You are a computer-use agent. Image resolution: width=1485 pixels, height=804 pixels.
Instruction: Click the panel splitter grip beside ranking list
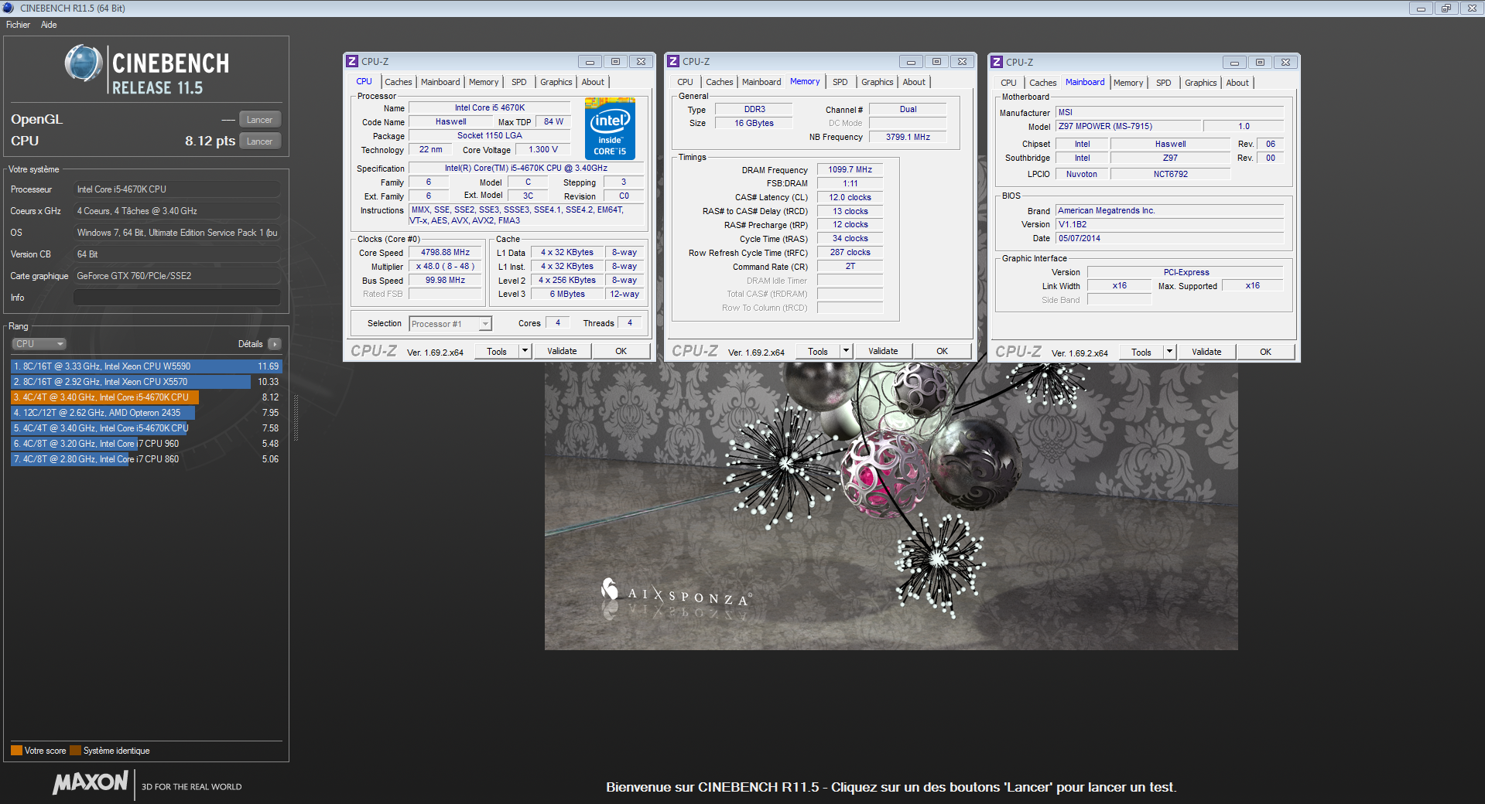pyautogui.click(x=296, y=417)
